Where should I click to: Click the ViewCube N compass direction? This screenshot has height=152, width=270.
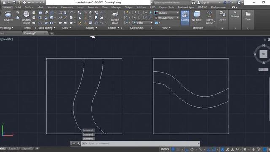coord(263,46)
